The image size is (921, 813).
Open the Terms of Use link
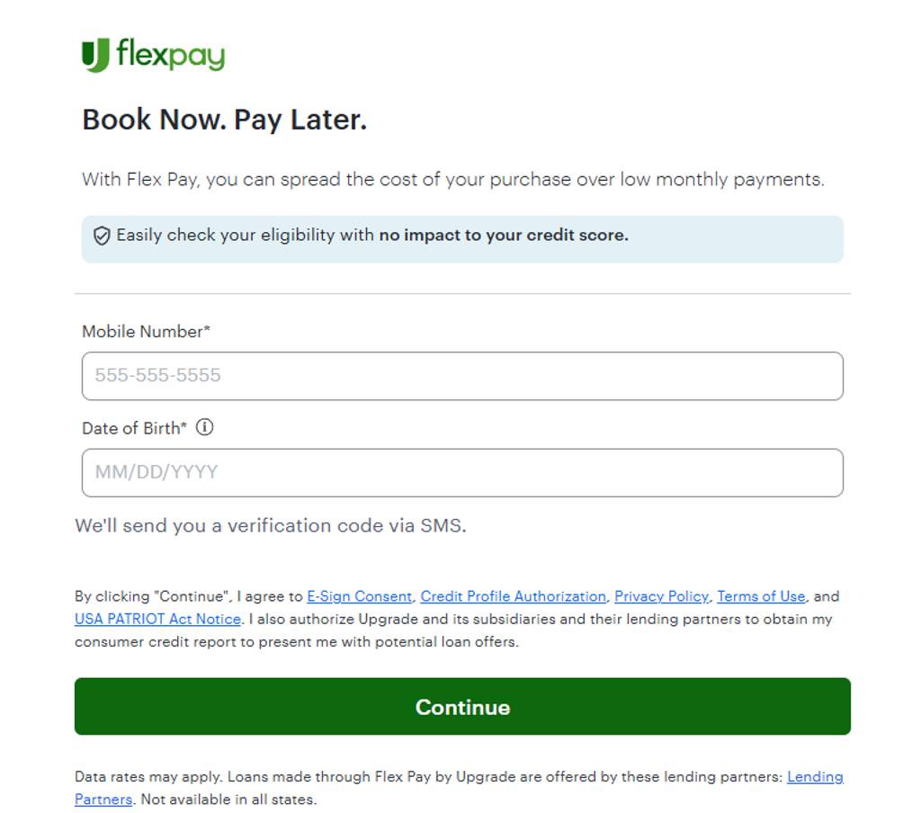(761, 596)
